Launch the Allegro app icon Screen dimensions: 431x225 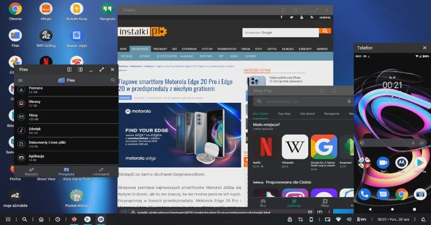click(x=46, y=9)
